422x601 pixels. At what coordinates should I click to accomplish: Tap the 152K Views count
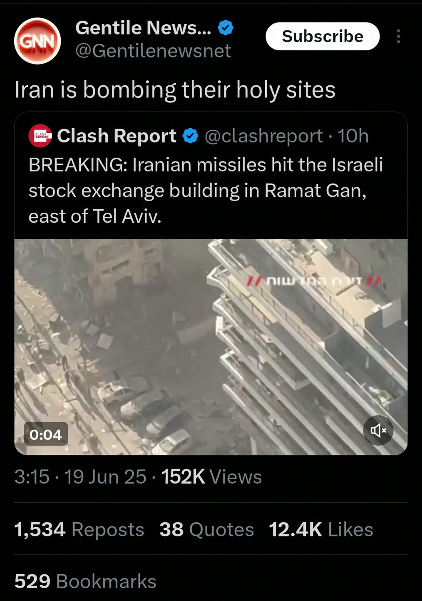(x=211, y=477)
